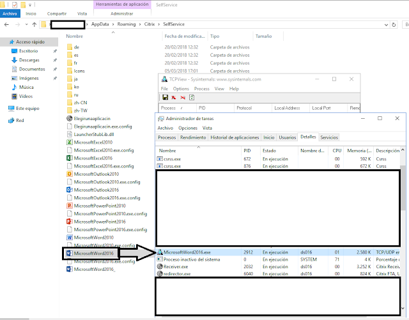The width and height of the screenshot is (409, 320).
Task: Click the MicrosoftOutlook2016 file icon
Action: 70,190
